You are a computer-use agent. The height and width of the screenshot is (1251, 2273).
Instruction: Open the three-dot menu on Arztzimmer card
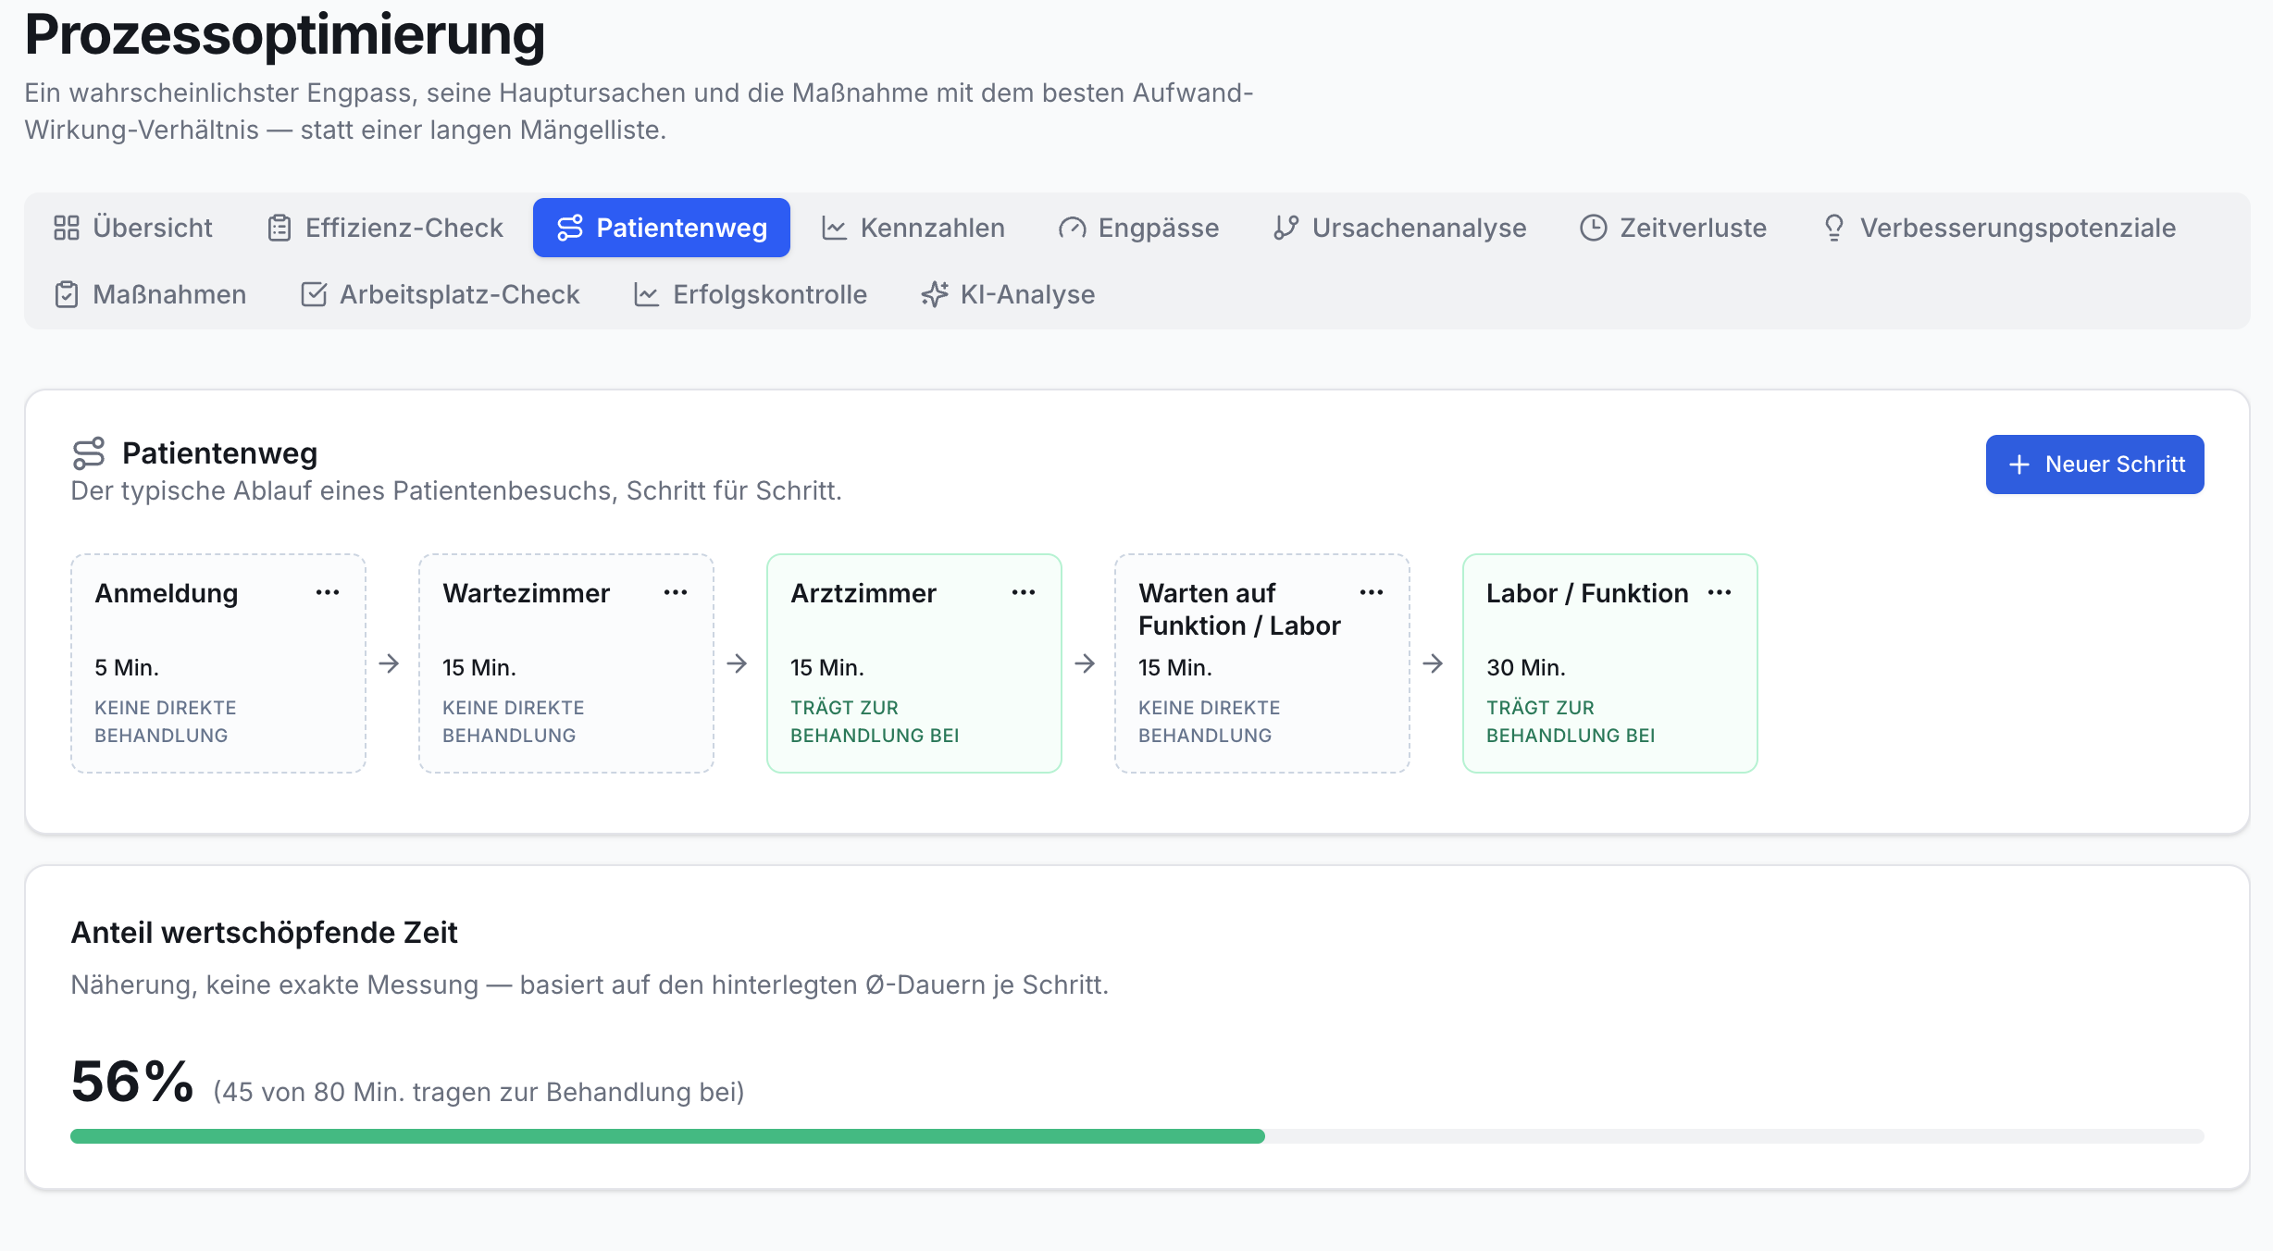point(1024,593)
